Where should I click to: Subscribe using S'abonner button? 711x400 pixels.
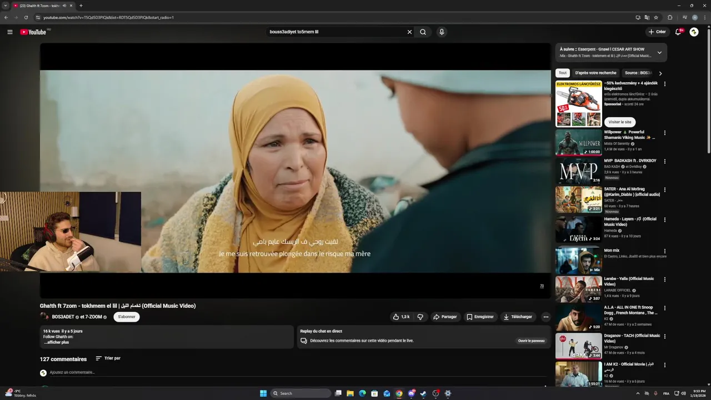[x=127, y=317]
